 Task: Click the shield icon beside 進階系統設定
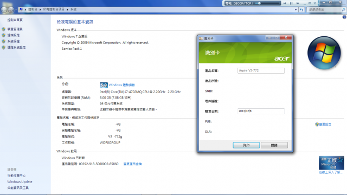pyautogui.click(x=4, y=47)
